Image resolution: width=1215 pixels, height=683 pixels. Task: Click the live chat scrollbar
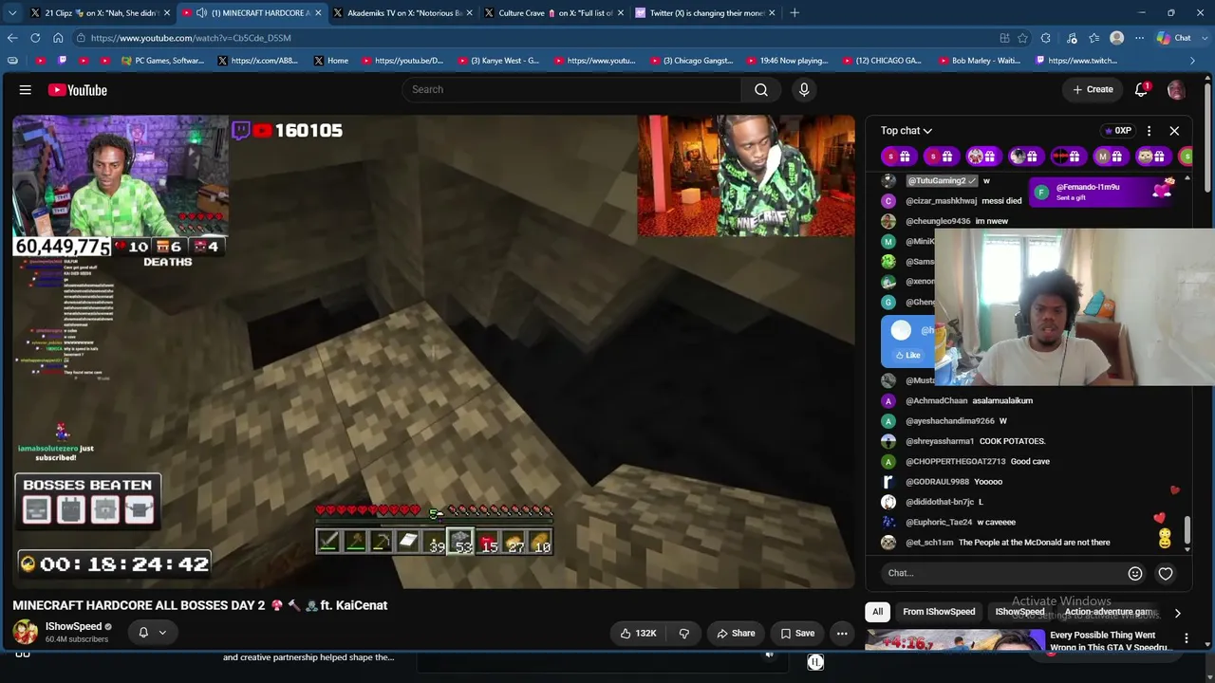(1187, 531)
